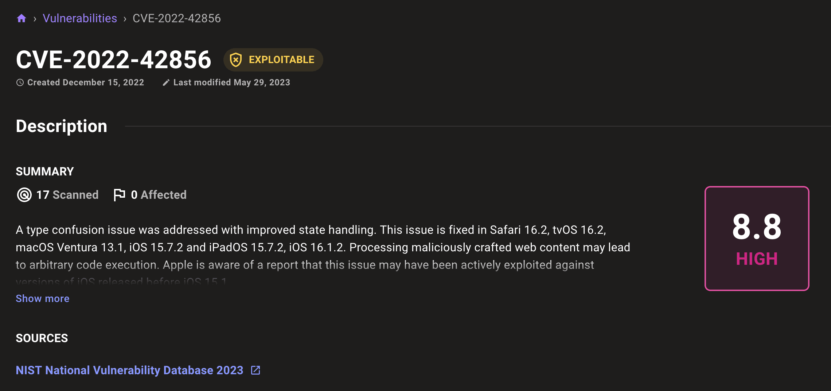Click the home icon in breadcrumb
The height and width of the screenshot is (391, 831).
(22, 18)
